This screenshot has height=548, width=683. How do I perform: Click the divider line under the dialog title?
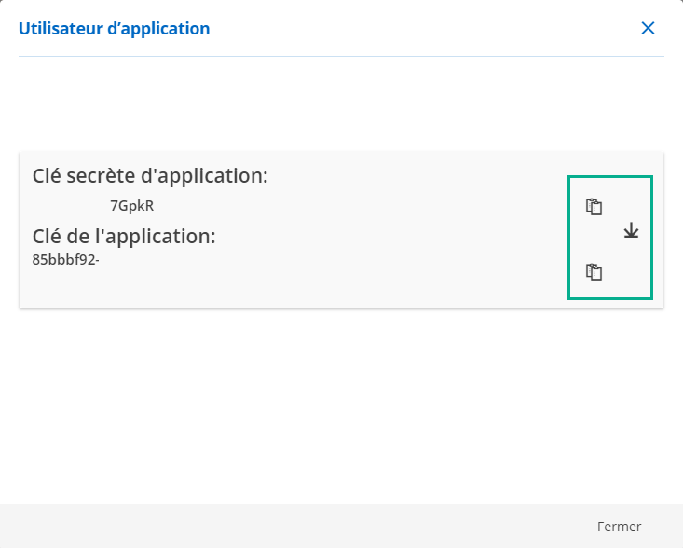[341, 57]
